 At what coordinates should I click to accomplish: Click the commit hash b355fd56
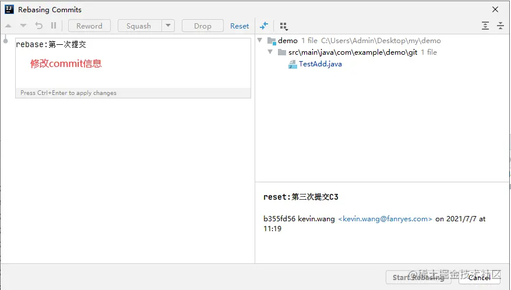(279, 219)
